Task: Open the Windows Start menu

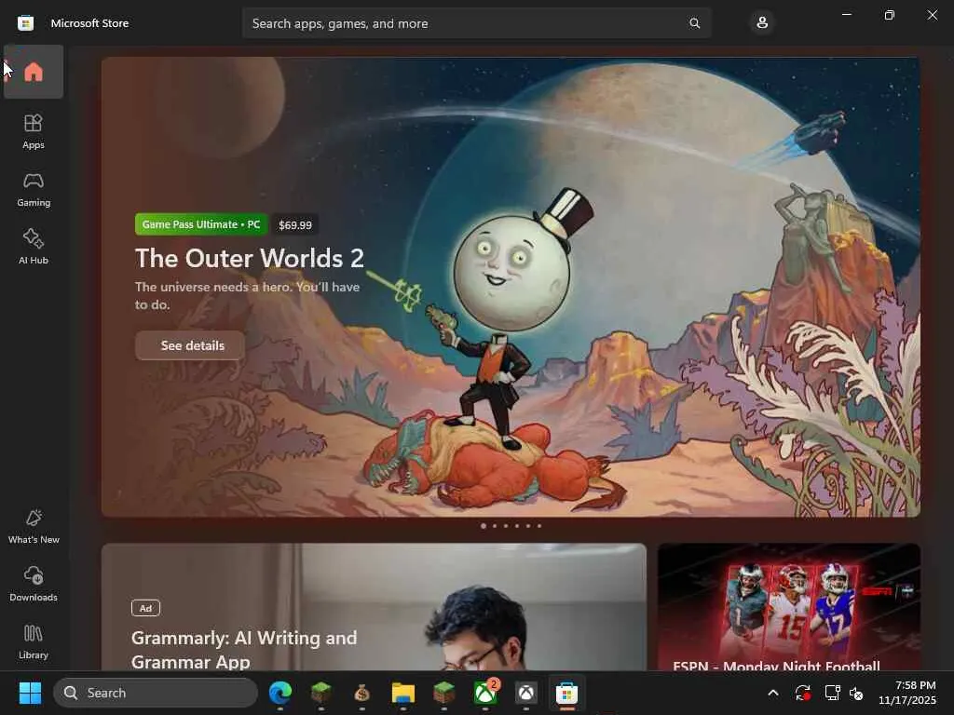Action: pyautogui.click(x=30, y=693)
